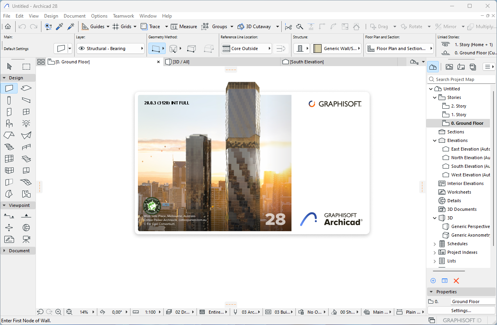Select the Arrow selection tool
Screen dimensions: 497x325
(x=9, y=66)
